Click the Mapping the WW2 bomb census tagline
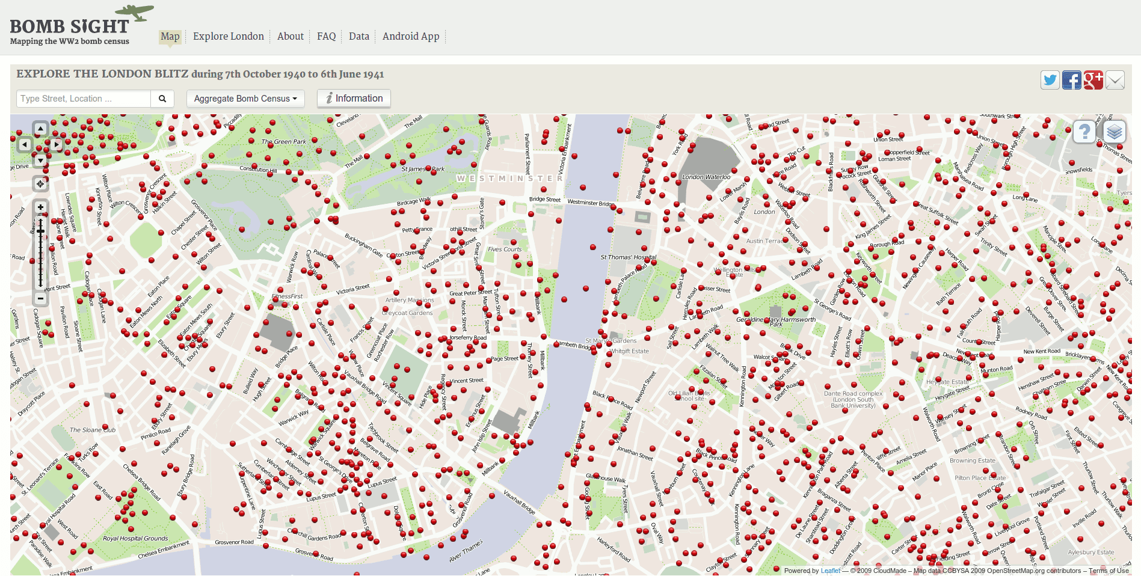 coord(70,41)
